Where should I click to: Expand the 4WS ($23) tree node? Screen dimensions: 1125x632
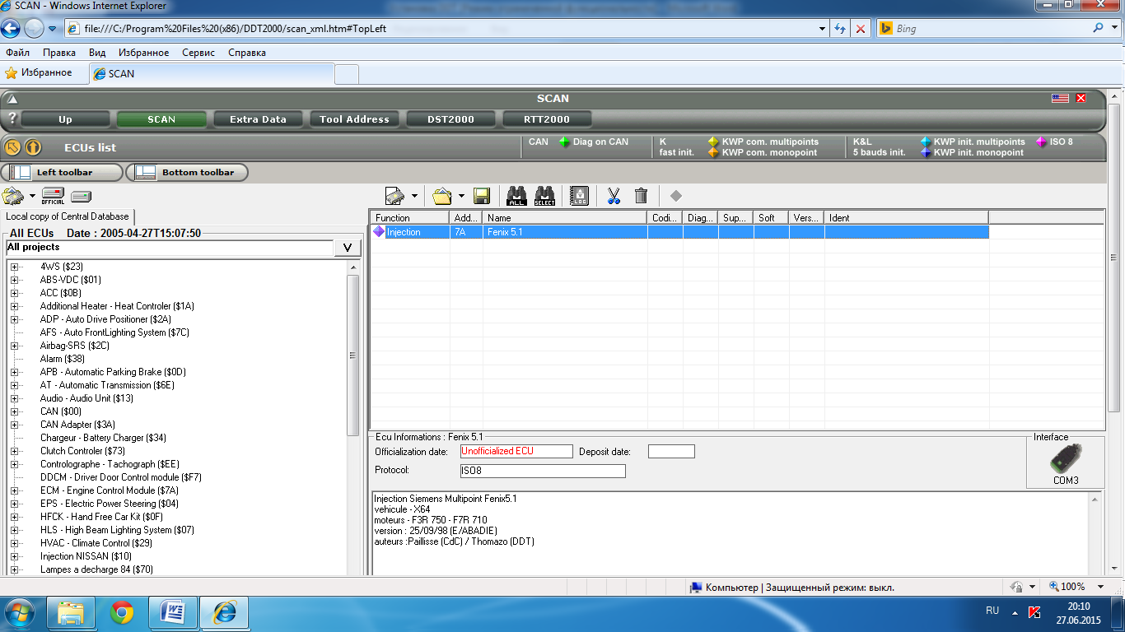coord(14,267)
